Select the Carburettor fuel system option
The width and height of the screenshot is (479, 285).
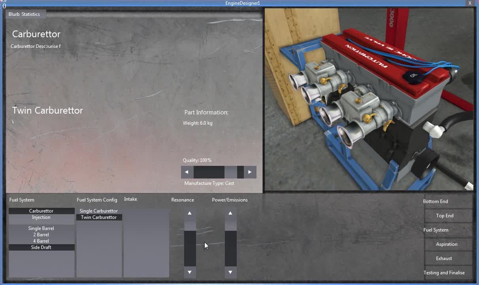[41, 211]
